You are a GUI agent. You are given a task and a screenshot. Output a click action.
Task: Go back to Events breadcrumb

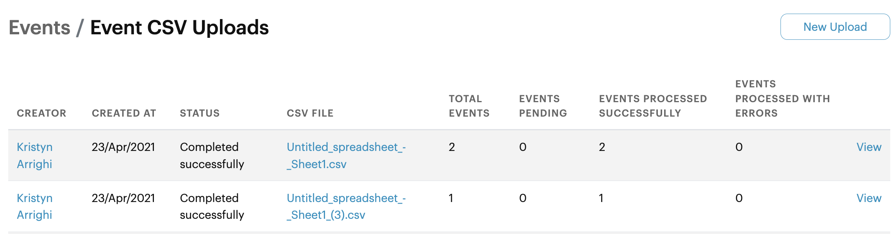(39, 28)
